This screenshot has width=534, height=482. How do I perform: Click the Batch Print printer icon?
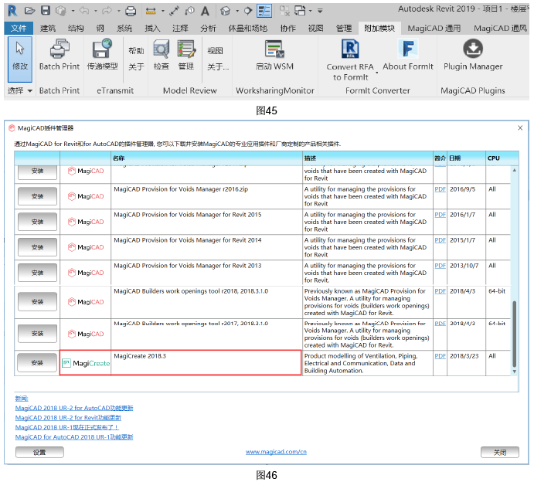(60, 49)
